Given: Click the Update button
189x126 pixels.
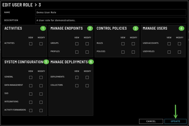Looking at the screenshot, I should (x=175, y=121).
